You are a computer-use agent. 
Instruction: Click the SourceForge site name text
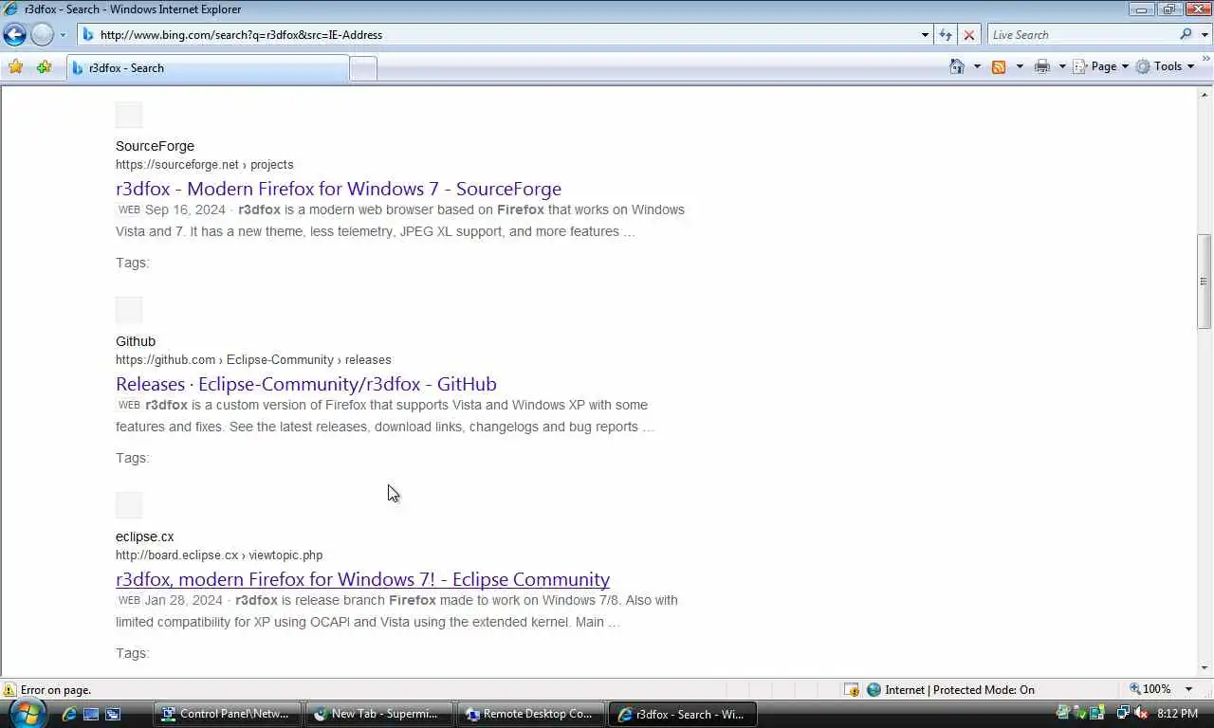coord(155,146)
